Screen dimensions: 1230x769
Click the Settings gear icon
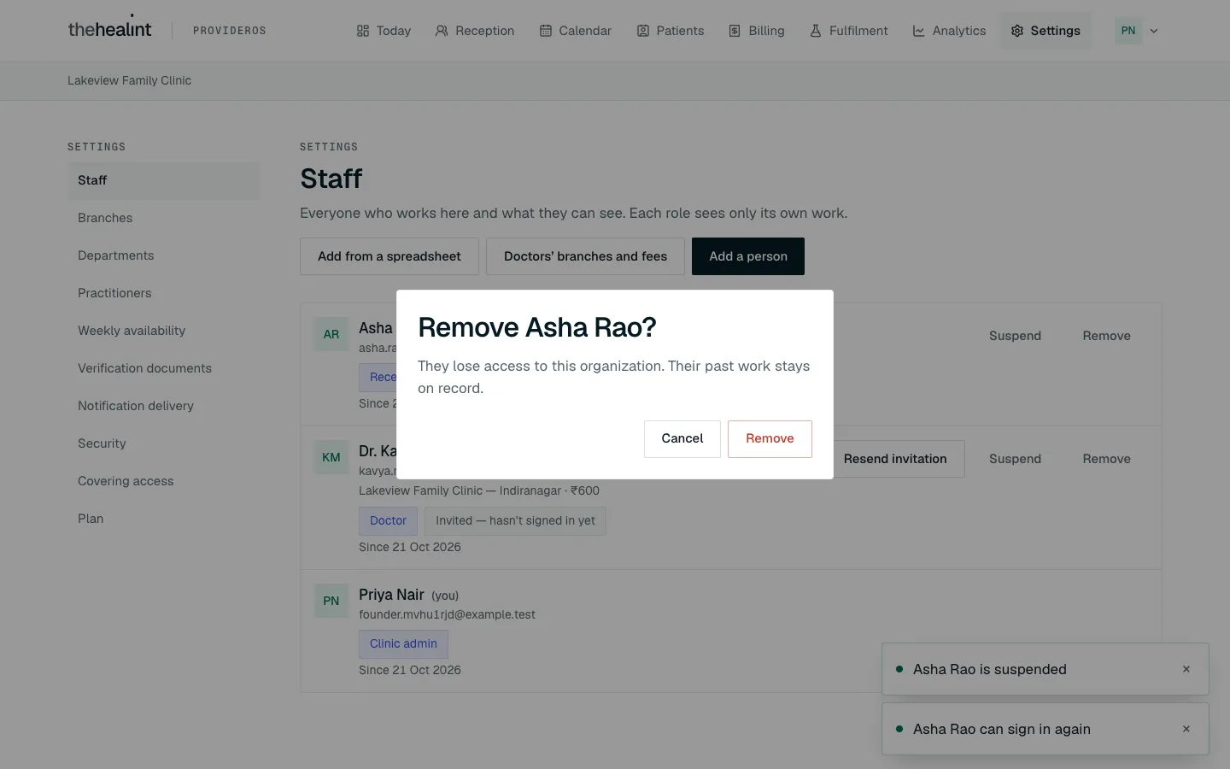pos(1017,31)
